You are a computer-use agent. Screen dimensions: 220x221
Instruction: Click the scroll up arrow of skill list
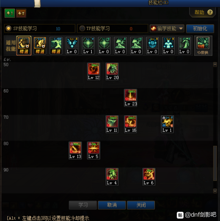(215, 65)
